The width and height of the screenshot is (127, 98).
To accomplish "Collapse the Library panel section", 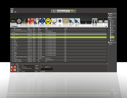I will [x=116, y=14].
